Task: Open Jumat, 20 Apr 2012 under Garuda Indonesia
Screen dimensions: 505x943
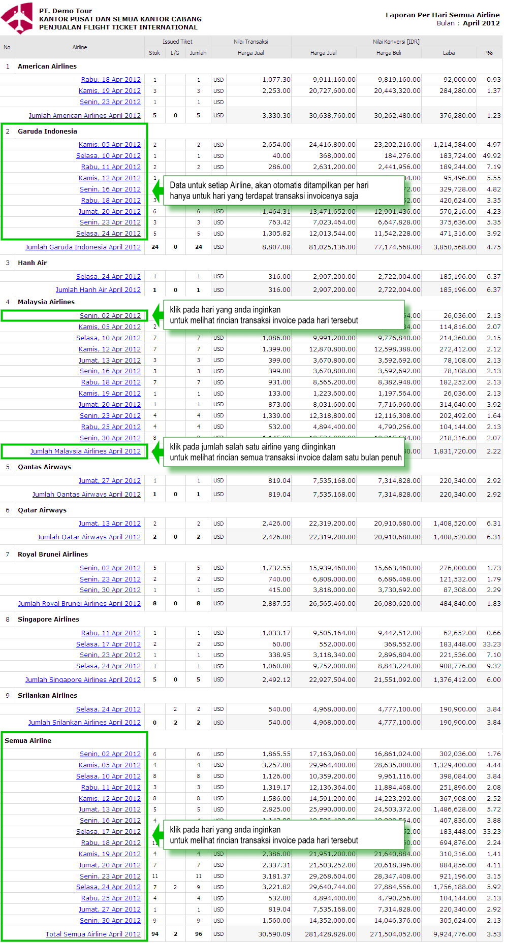Action: click(110, 212)
